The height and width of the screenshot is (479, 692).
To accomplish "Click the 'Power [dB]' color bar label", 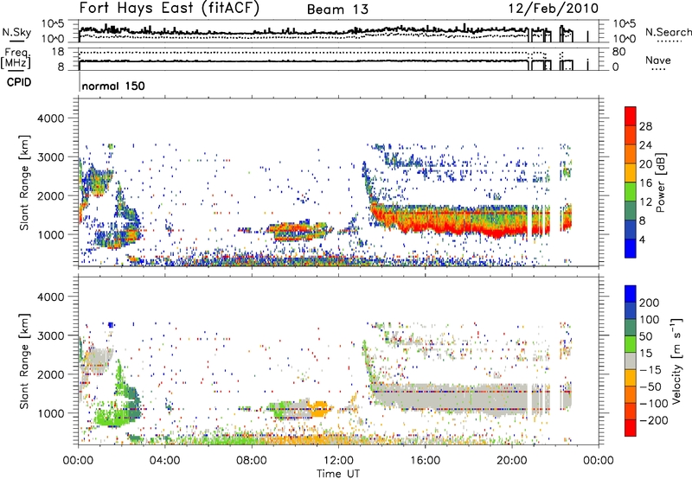I will [x=661, y=182].
